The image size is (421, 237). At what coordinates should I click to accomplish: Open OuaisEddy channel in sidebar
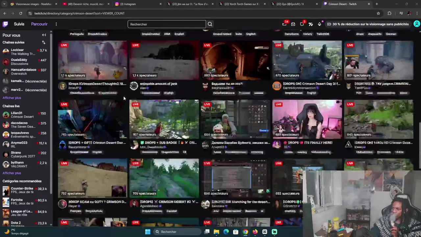25,62
